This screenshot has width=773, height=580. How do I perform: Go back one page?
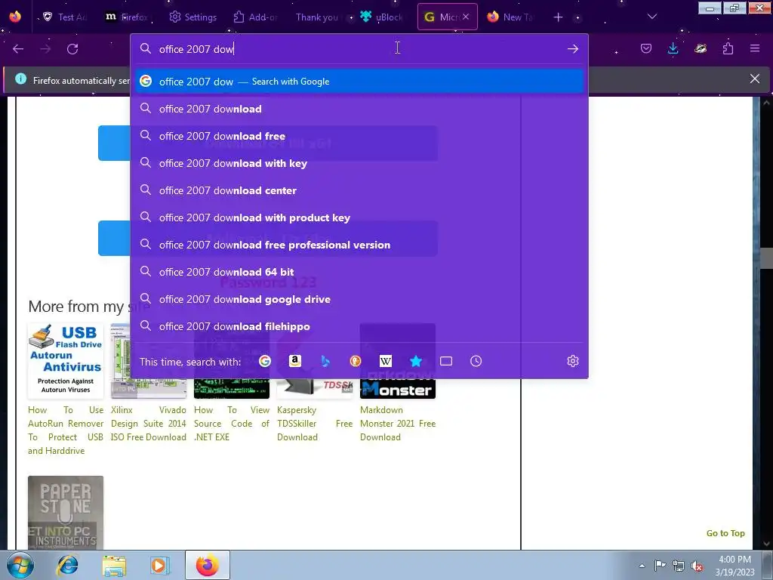click(18, 49)
